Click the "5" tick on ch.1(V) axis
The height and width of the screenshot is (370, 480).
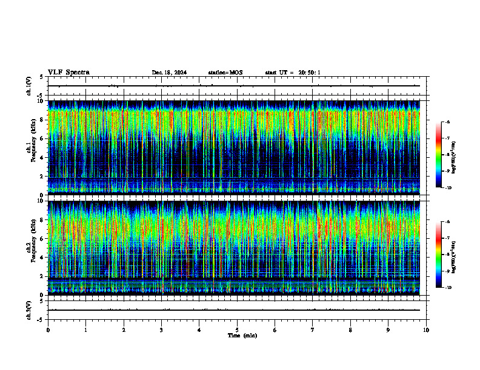(x=42, y=77)
